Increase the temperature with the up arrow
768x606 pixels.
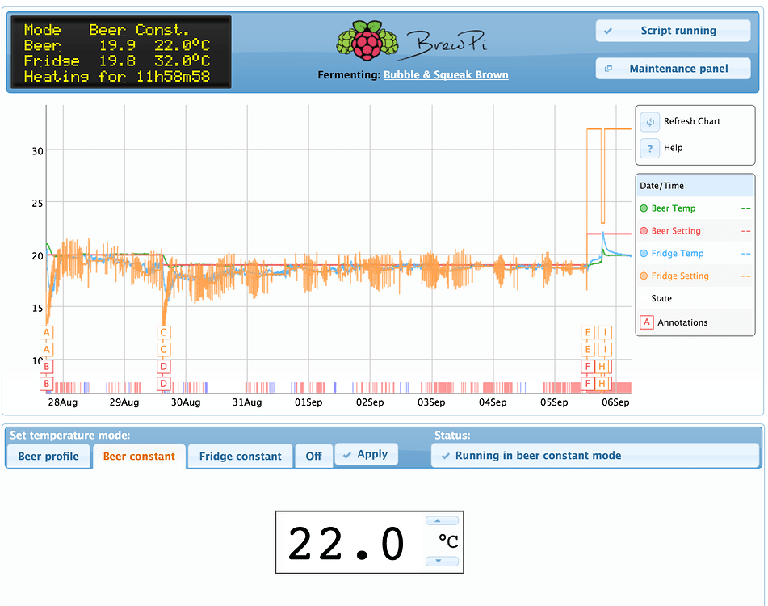click(x=441, y=520)
